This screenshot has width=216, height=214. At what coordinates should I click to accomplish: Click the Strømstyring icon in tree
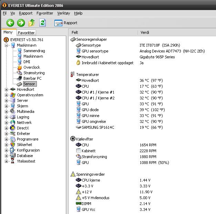[19, 73]
